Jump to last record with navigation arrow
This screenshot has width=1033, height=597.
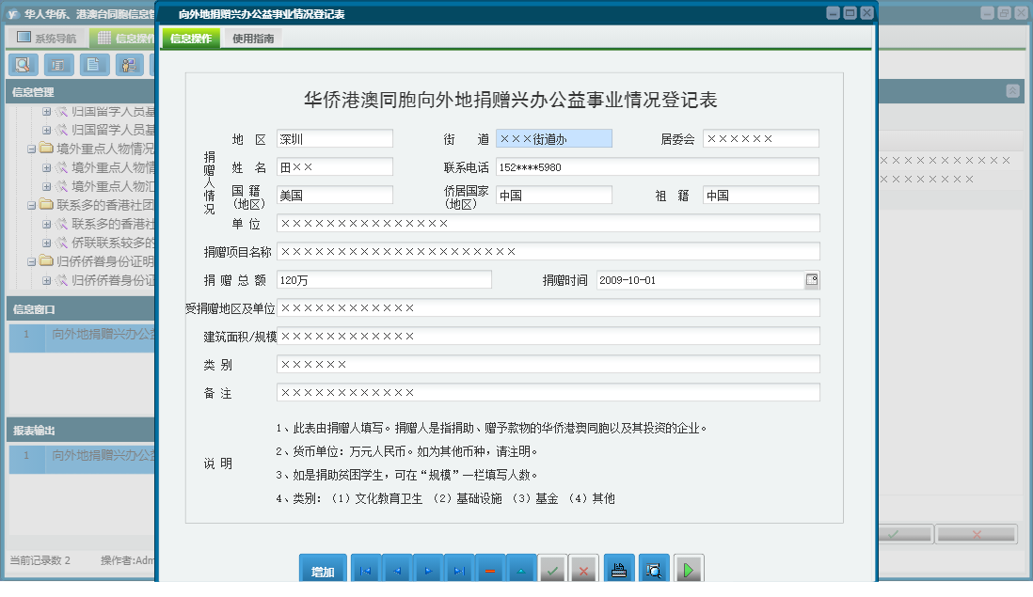click(459, 570)
